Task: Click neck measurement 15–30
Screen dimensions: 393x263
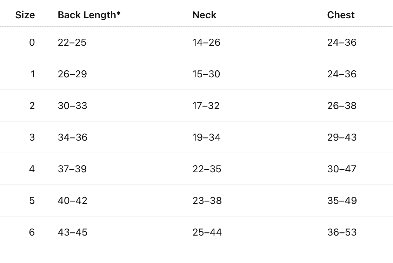Action: tap(206, 74)
